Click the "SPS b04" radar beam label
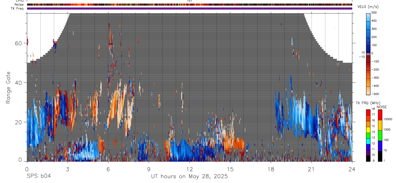 pyautogui.click(x=39, y=177)
